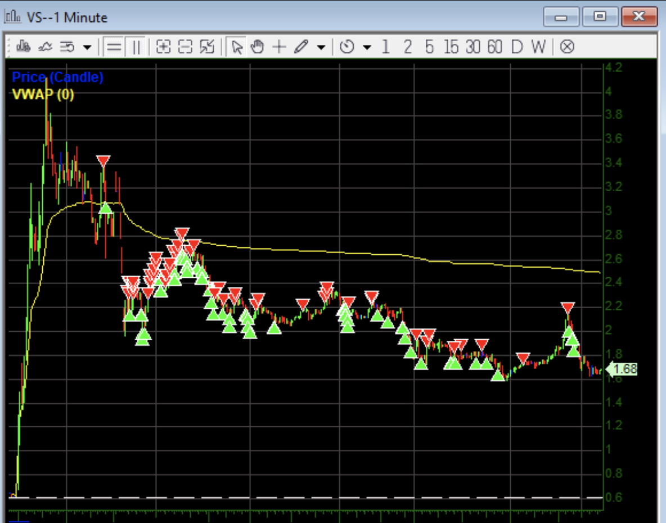Select the arrow pointer tool
Image resolution: width=666 pixels, height=523 pixels.
[x=237, y=47]
